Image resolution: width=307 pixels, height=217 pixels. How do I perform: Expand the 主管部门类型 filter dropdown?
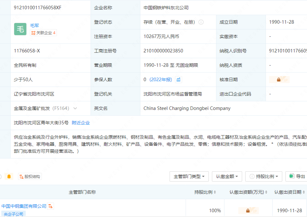(x=189, y=176)
